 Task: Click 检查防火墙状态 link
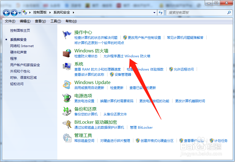coord(86,56)
